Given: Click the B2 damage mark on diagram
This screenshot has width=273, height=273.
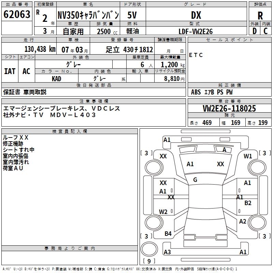Looking at the screenshot, I should (x=248, y=203).
